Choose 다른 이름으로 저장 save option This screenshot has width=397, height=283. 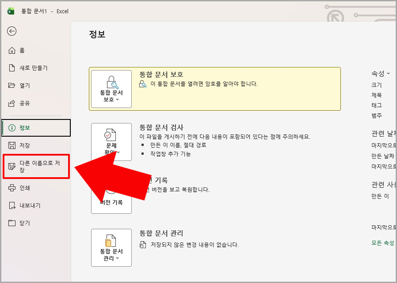coord(35,167)
